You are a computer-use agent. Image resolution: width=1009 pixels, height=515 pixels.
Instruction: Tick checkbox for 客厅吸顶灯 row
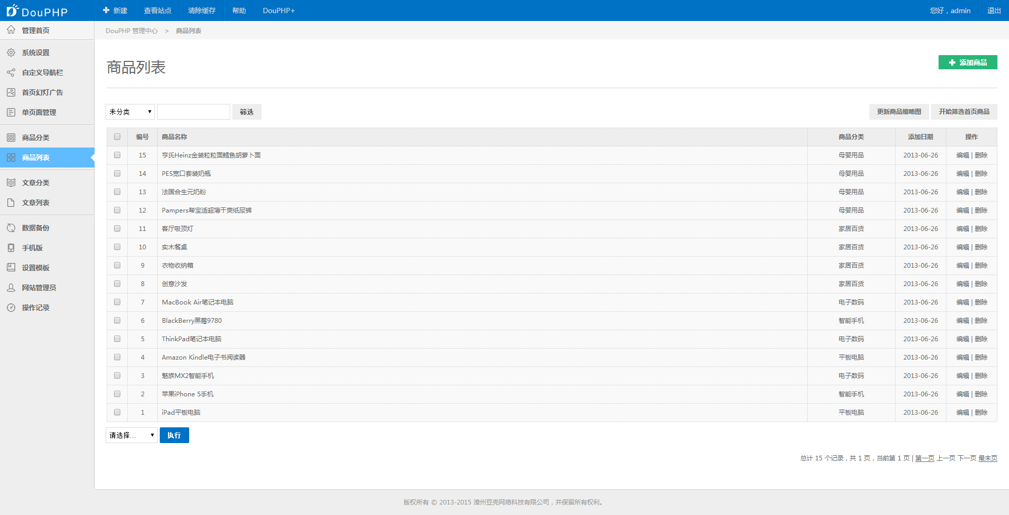coord(117,228)
